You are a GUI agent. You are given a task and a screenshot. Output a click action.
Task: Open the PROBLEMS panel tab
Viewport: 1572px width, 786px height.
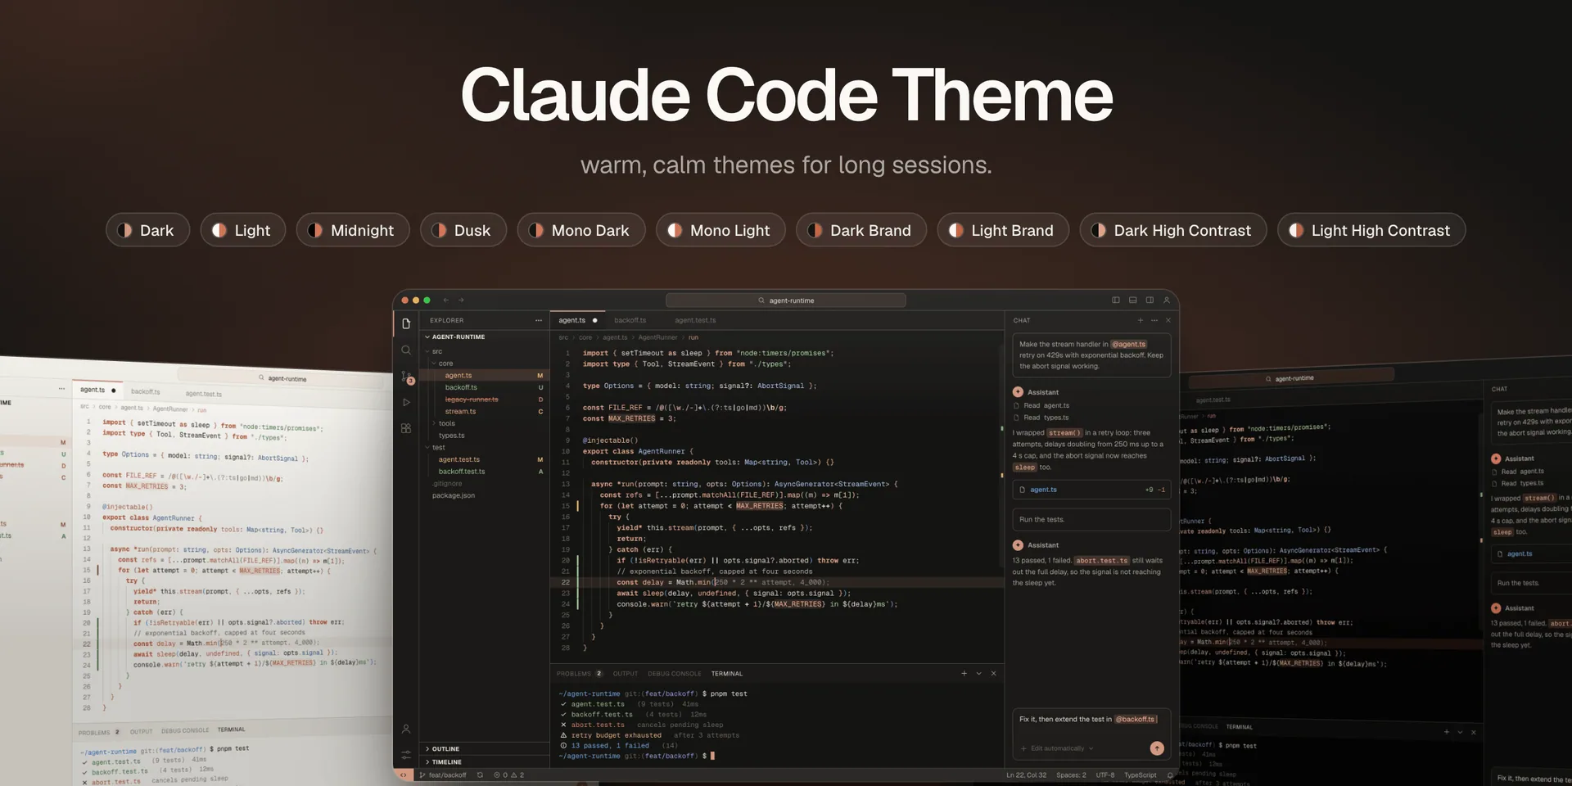pos(579,674)
